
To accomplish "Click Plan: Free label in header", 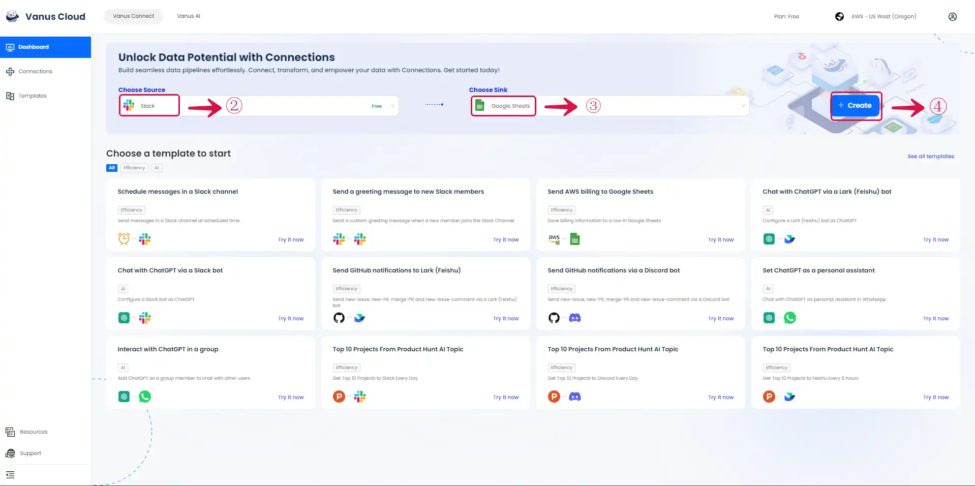I will 786,16.
